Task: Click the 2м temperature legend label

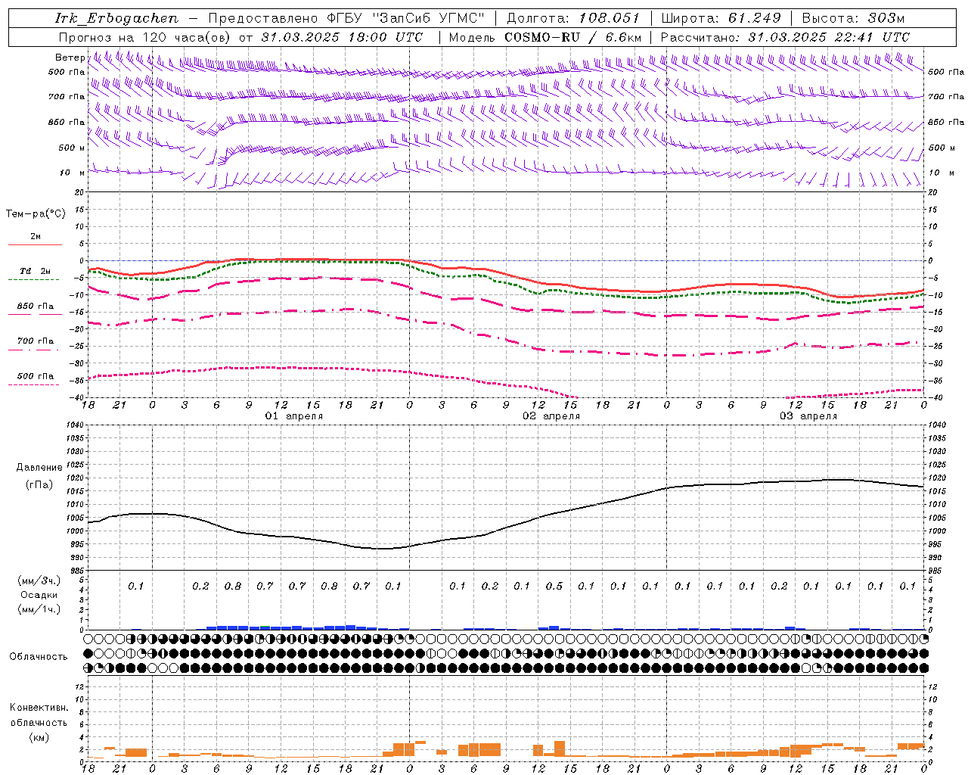Action: pyautogui.click(x=36, y=237)
